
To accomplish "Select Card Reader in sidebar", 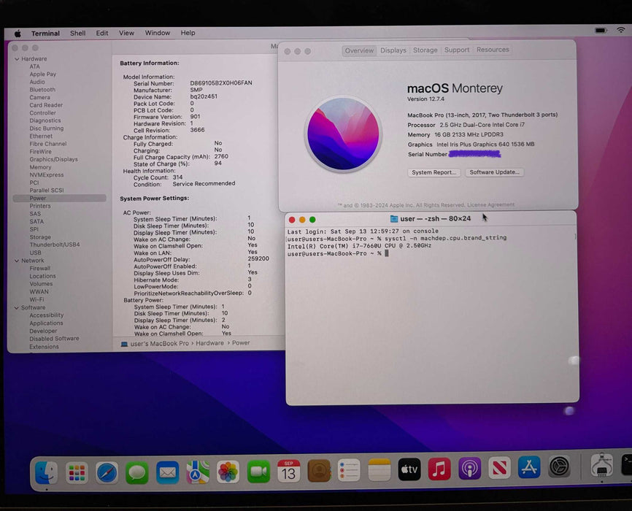I will coord(46,105).
